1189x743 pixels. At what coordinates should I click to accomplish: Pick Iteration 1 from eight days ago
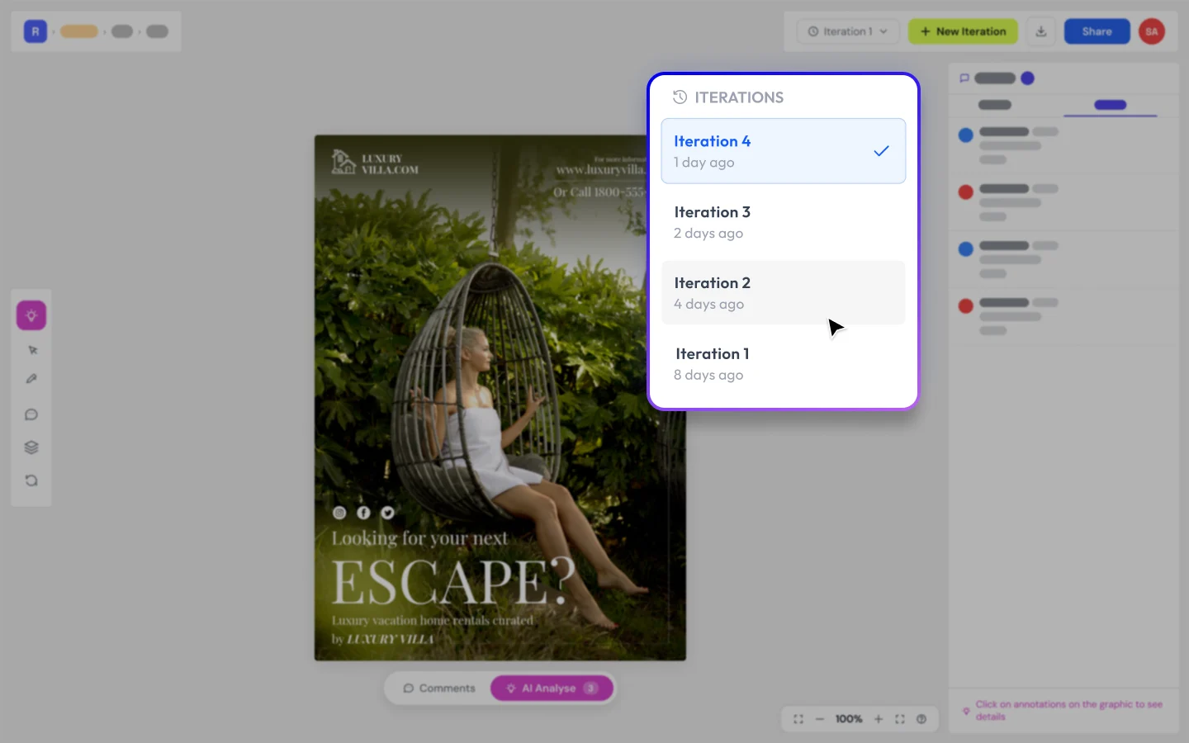pyautogui.click(x=784, y=364)
